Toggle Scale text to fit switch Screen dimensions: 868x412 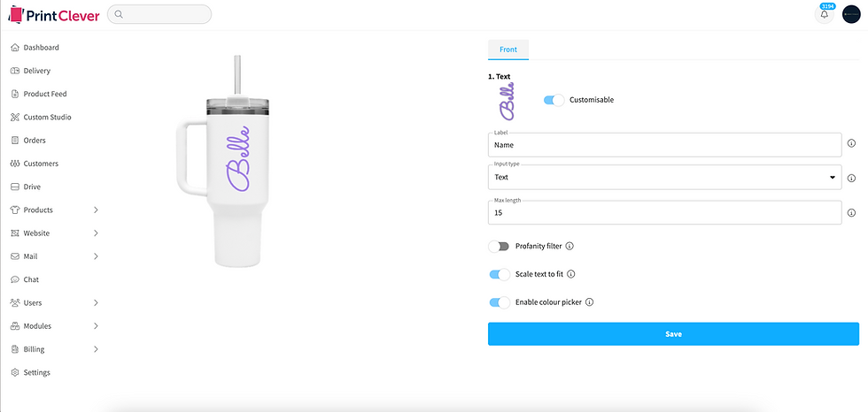pyautogui.click(x=499, y=274)
